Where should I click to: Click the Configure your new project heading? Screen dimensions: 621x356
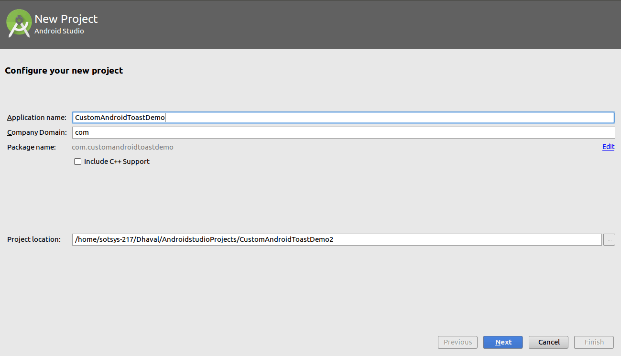[x=64, y=70]
